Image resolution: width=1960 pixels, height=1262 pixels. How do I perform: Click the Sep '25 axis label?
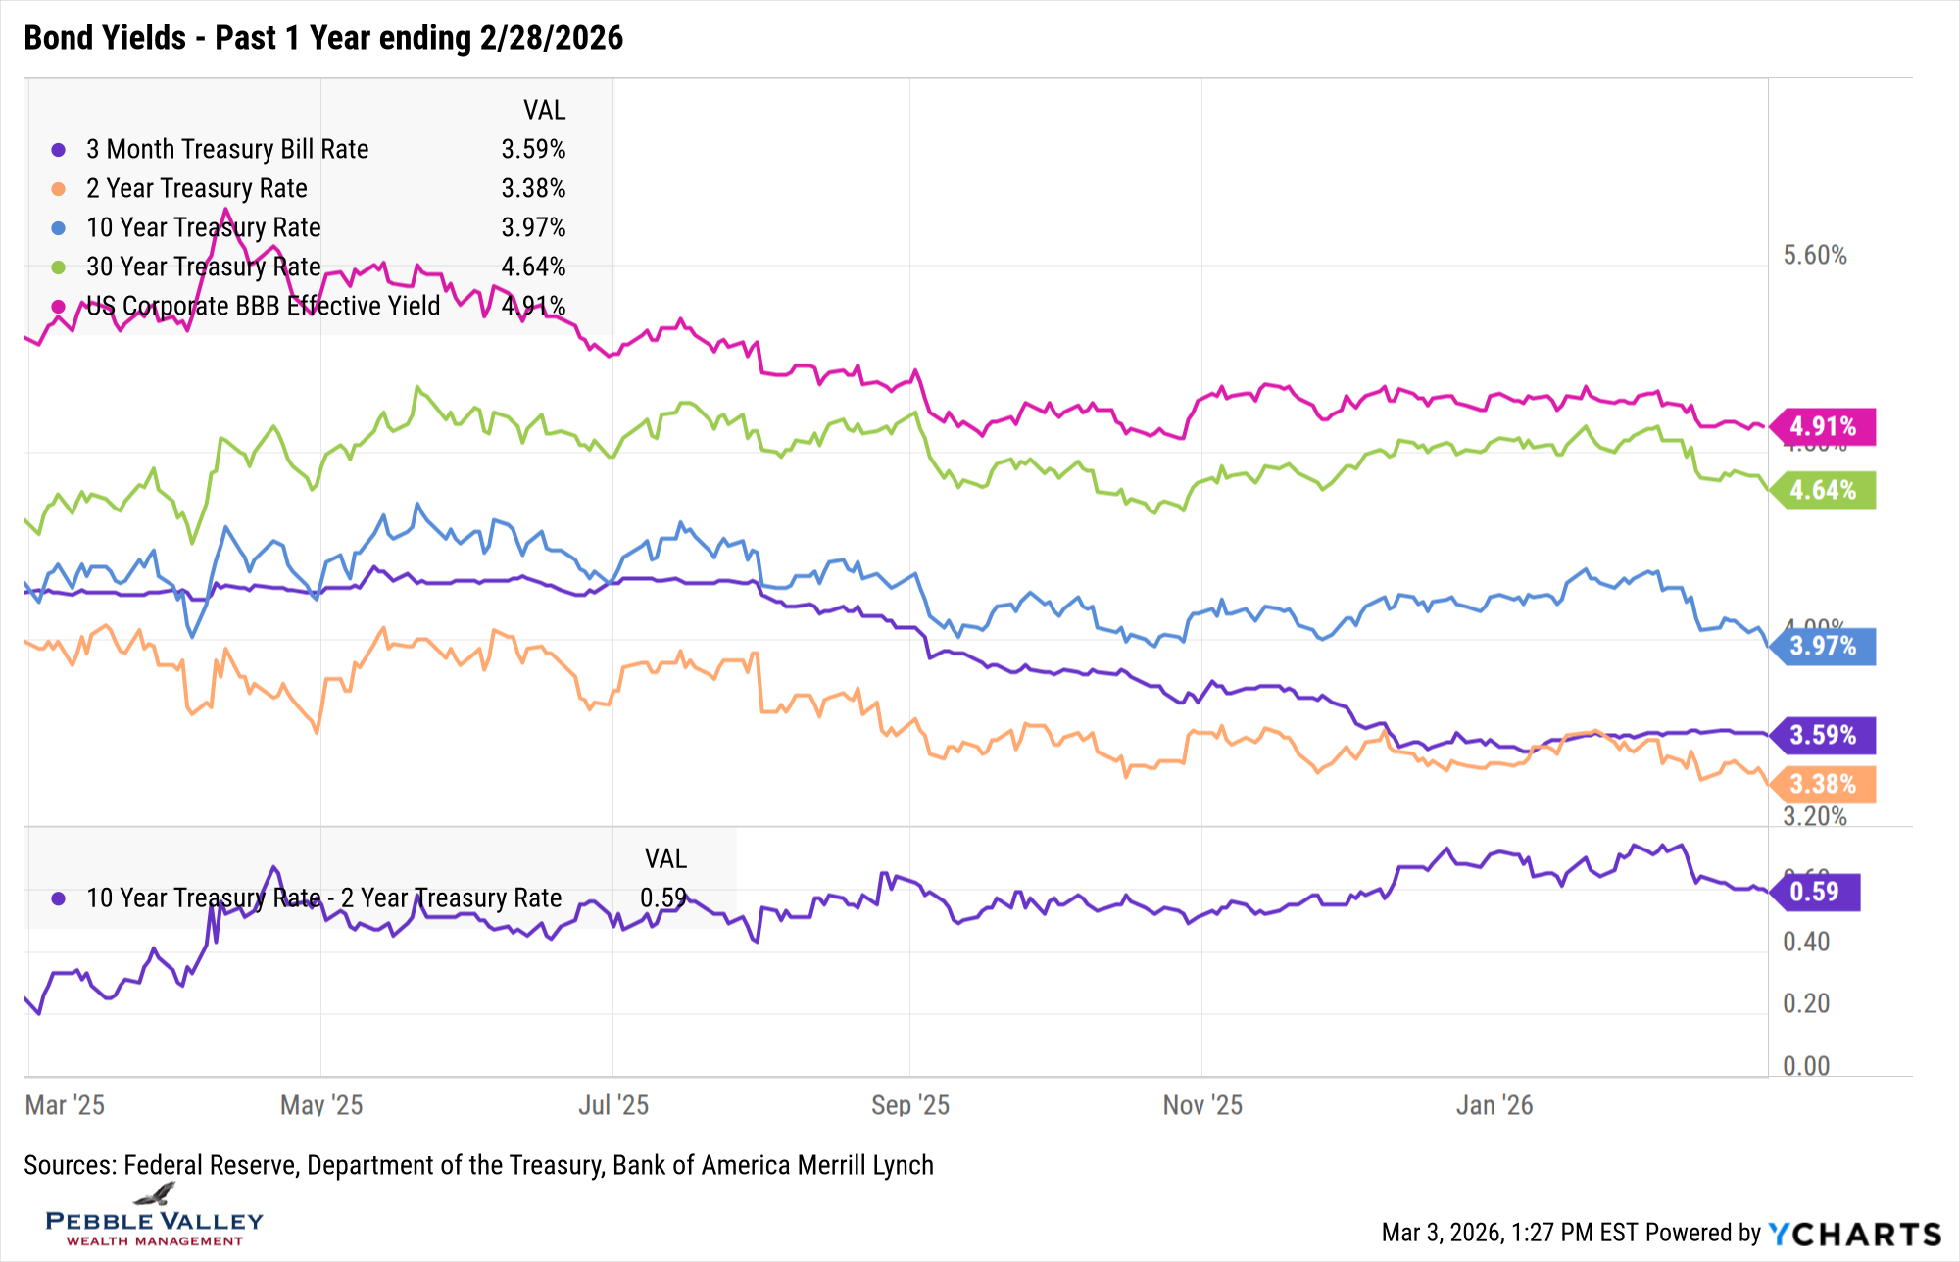pos(910,1106)
